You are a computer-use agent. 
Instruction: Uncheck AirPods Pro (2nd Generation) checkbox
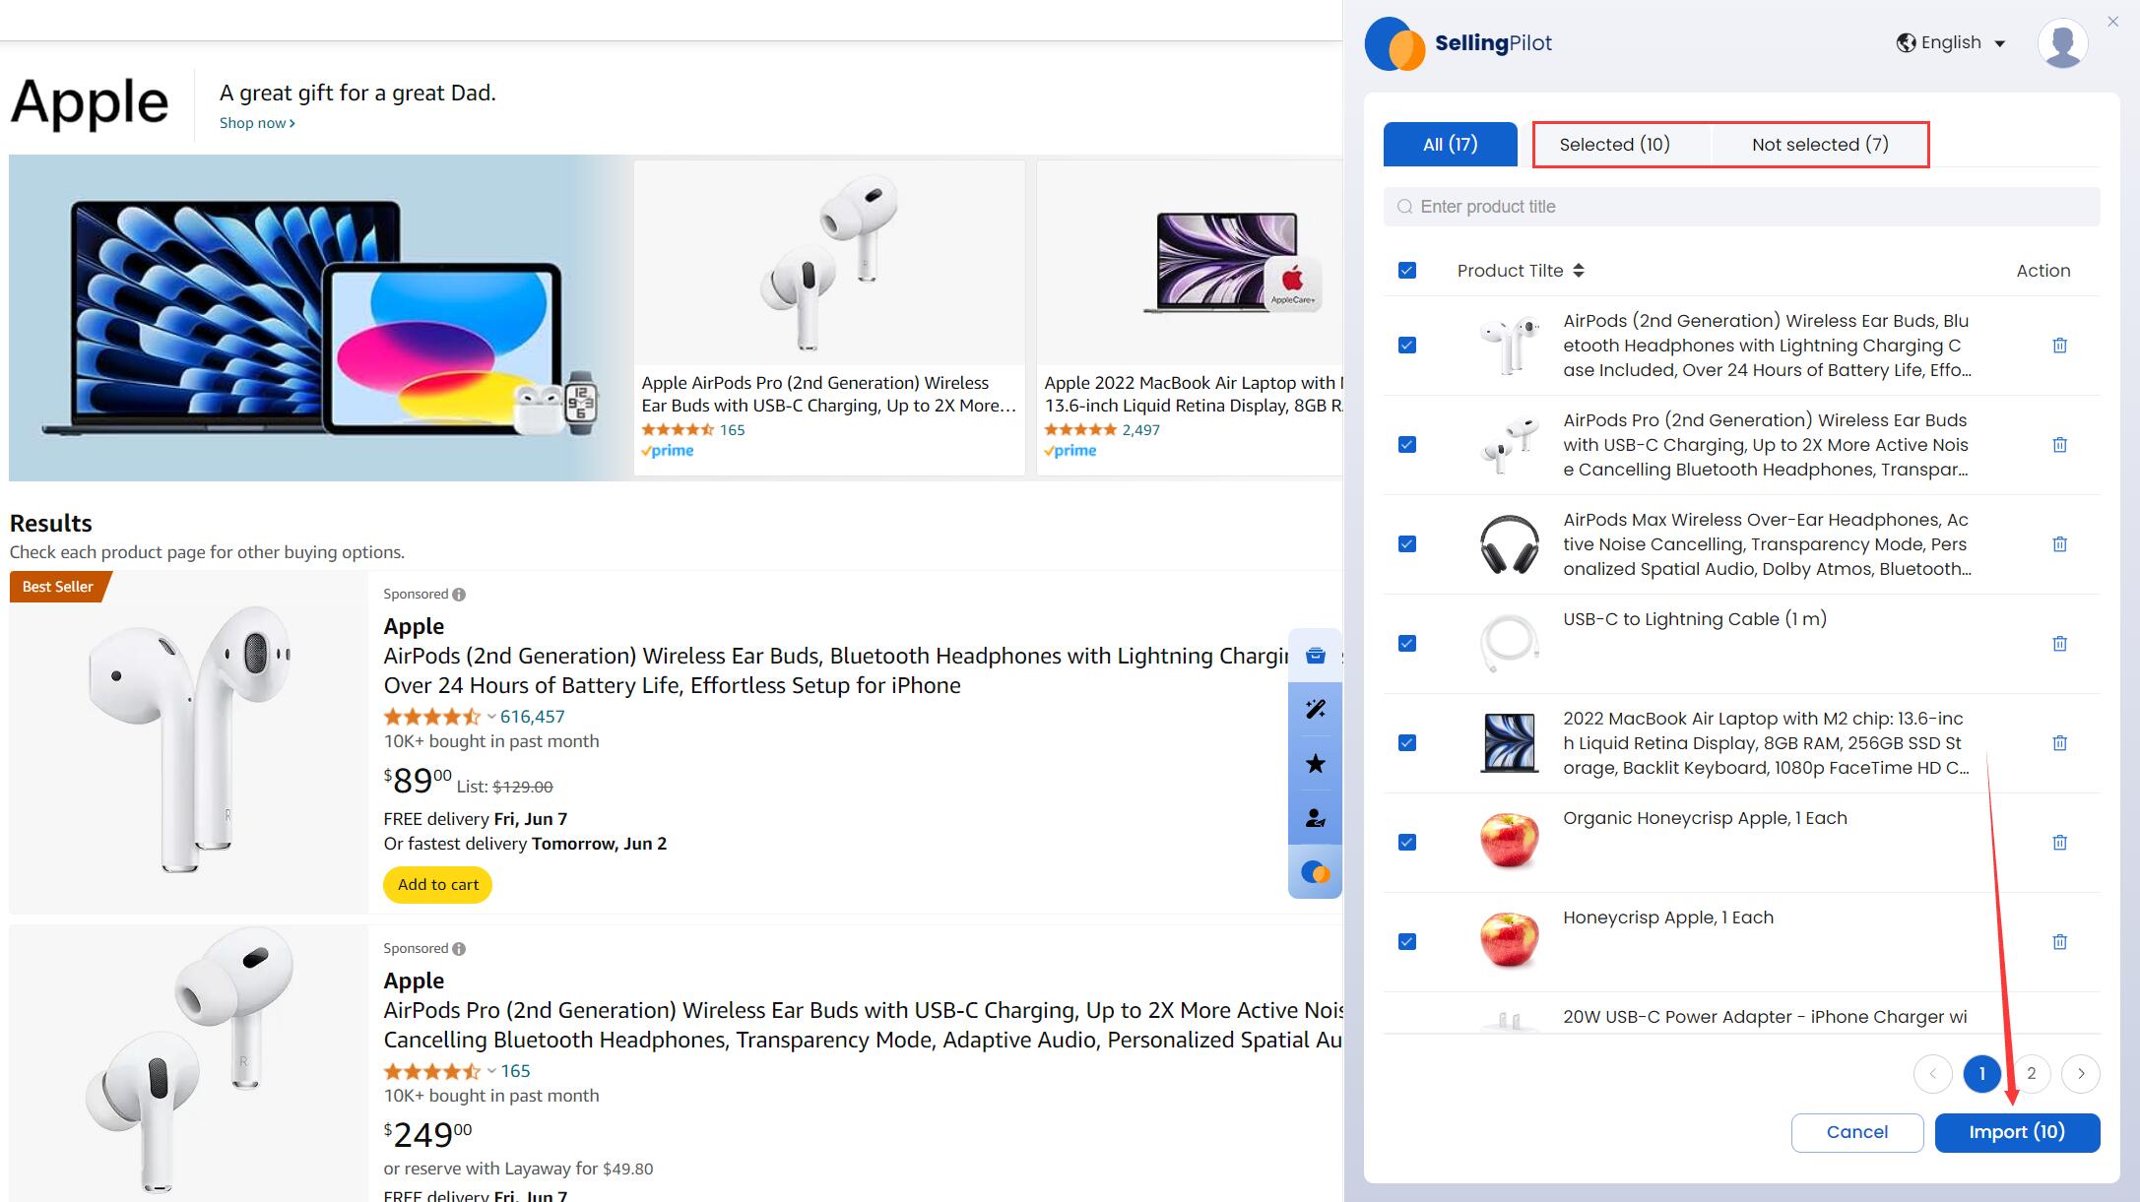coord(1407,445)
